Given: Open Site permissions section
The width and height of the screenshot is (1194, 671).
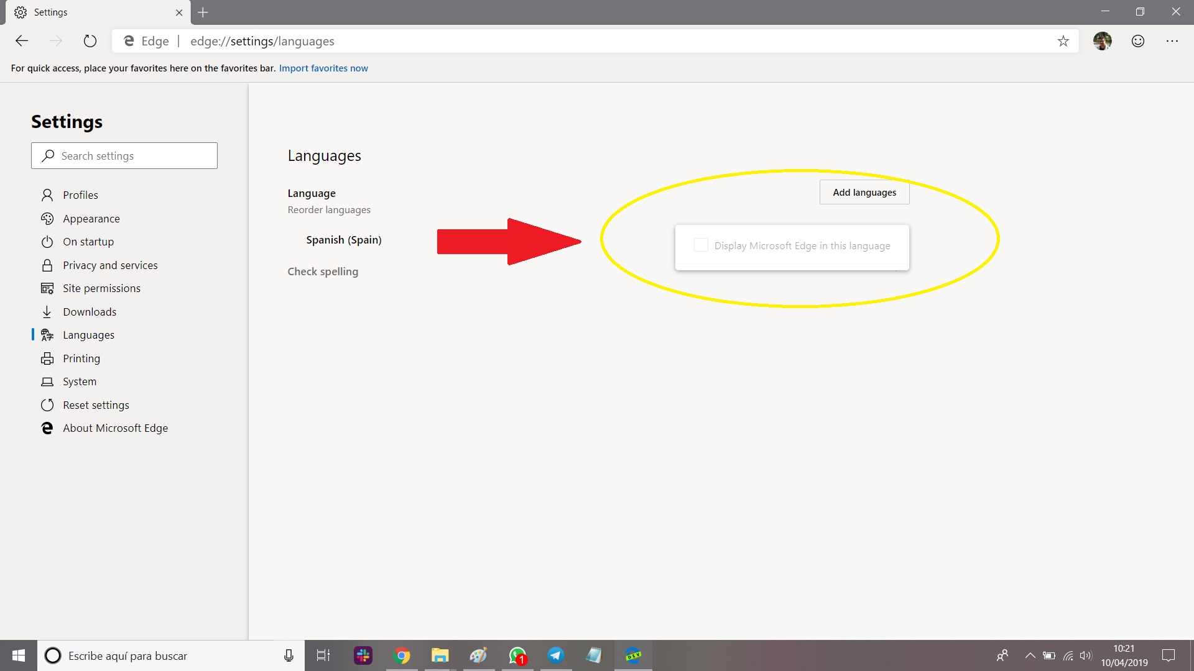Looking at the screenshot, I should (x=101, y=288).
